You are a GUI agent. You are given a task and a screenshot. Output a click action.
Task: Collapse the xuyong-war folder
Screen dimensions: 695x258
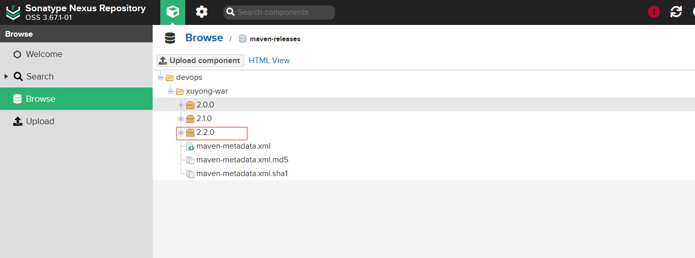[x=170, y=91]
